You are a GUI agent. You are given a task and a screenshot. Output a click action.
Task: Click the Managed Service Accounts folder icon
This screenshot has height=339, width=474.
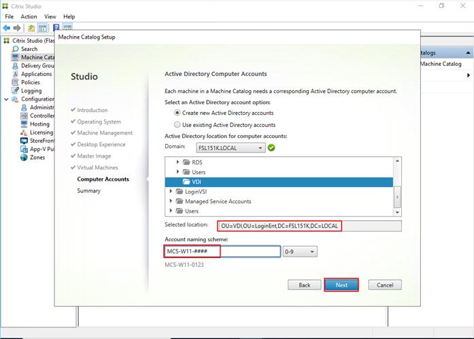(180, 201)
